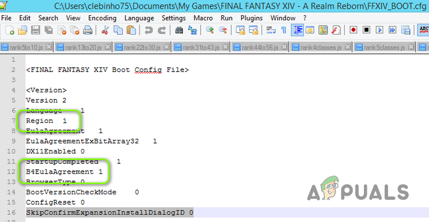This screenshot has width=429, height=222.
Task: Click the 'DX11Enabled 0' line
Action: 55,151
